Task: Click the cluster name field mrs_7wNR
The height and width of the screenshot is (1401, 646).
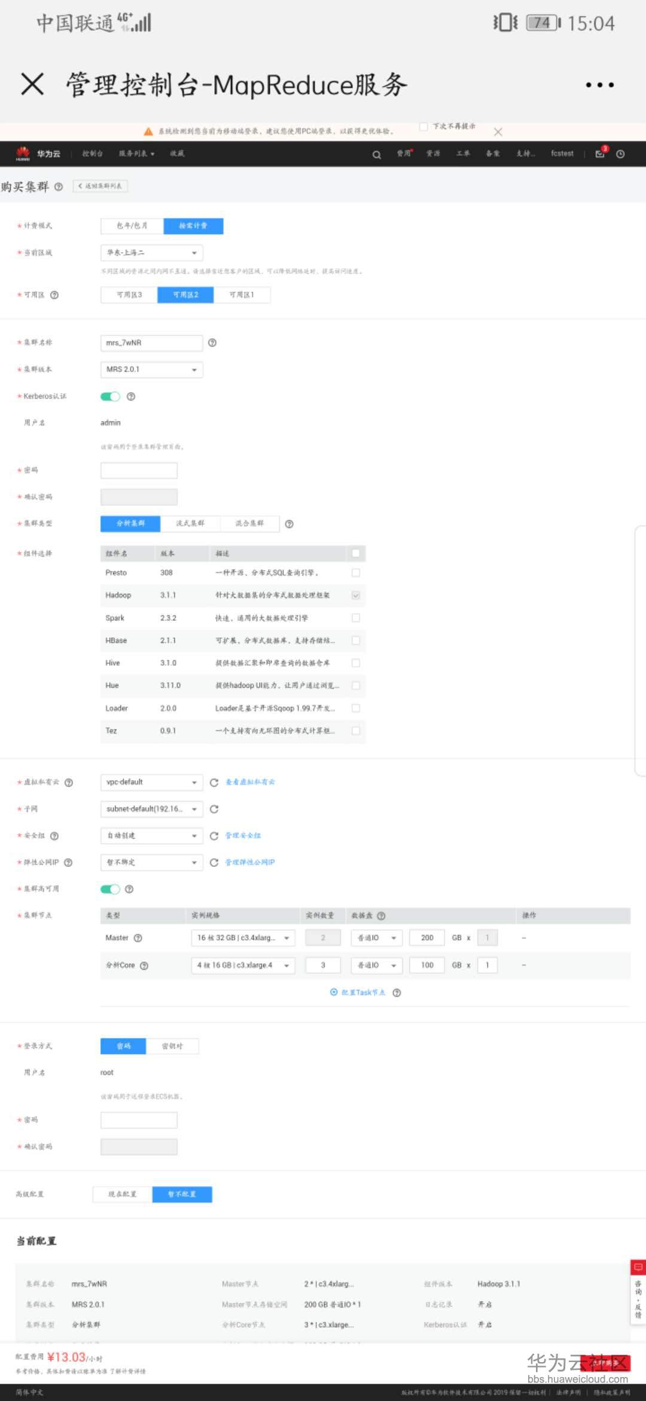Action: (x=152, y=343)
